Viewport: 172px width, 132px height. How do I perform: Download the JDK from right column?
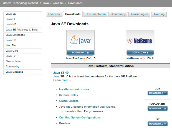157,93
